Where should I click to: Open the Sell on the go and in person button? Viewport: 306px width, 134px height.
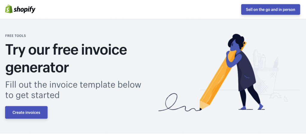point(270,9)
